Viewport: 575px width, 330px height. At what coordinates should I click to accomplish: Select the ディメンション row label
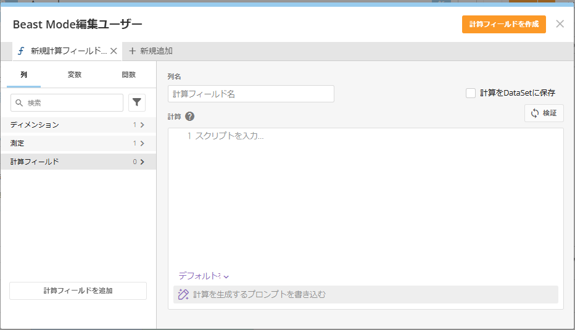pos(35,125)
